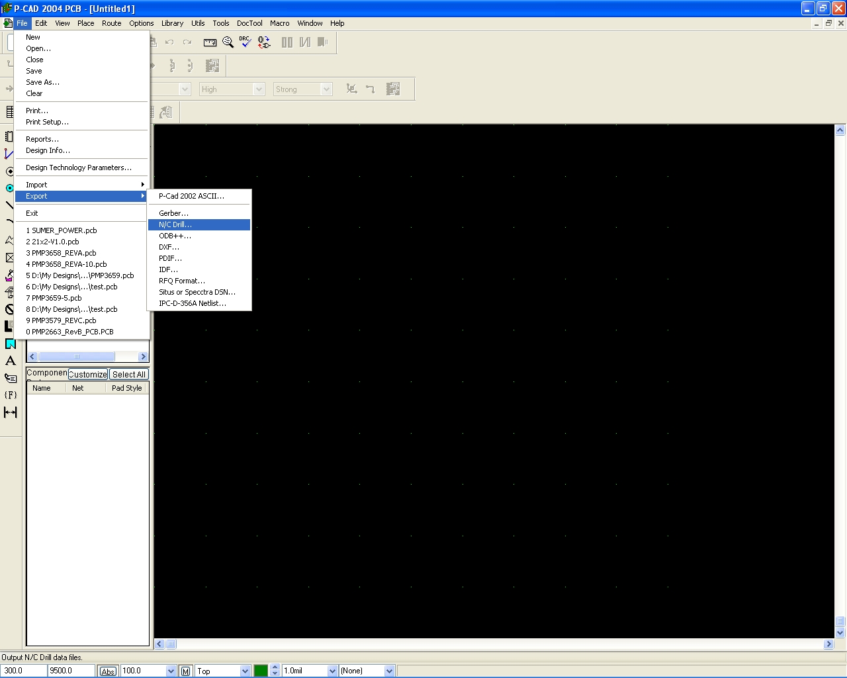Open the Strong dropdown in route toolbar
The width and height of the screenshot is (847, 678).
coord(326,89)
